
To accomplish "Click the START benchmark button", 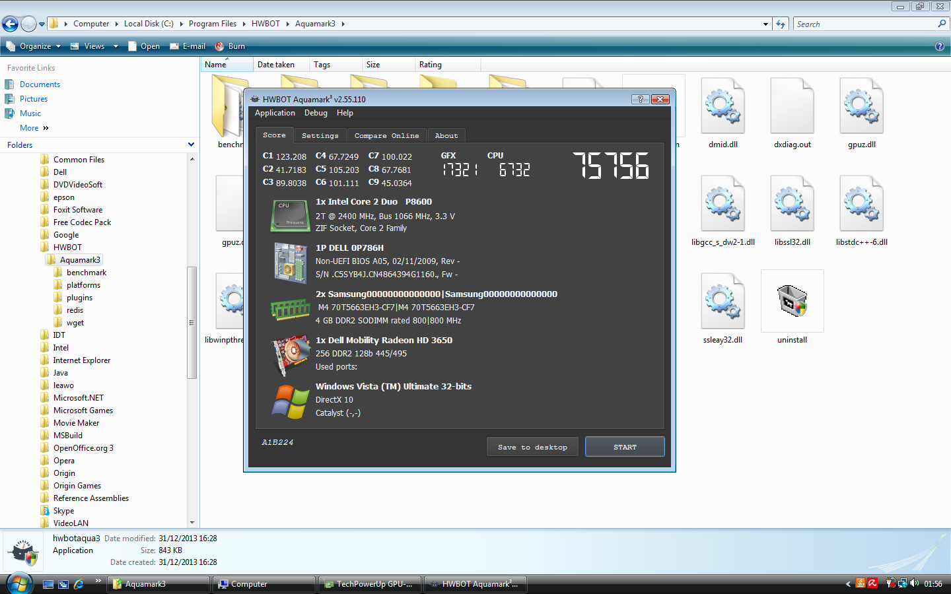I will click(x=625, y=447).
